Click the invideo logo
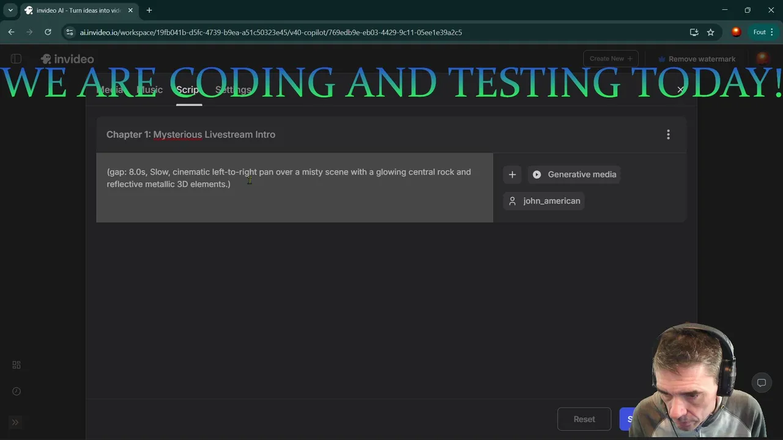Image resolution: width=783 pixels, height=440 pixels. (67, 59)
